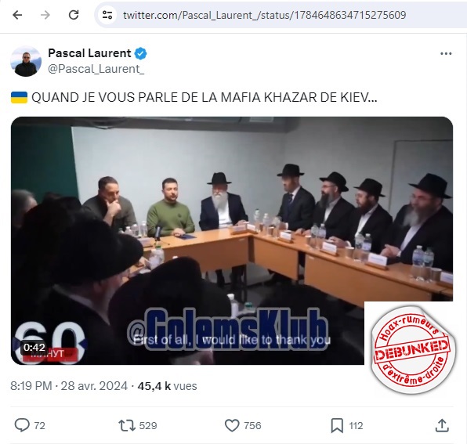Viewport: 467px width, 444px height.
Task: Click the 0:42 video duration label
Action: (34, 347)
